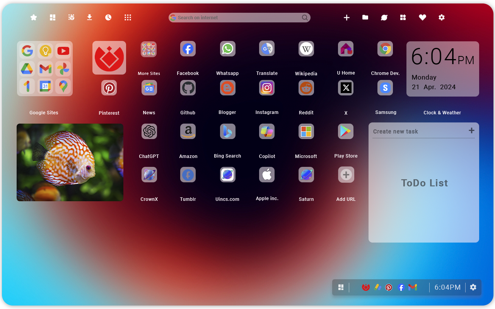Image resolution: width=495 pixels, height=309 pixels.
Task: Open the Wikipedia shortcut
Action: point(306,49)
